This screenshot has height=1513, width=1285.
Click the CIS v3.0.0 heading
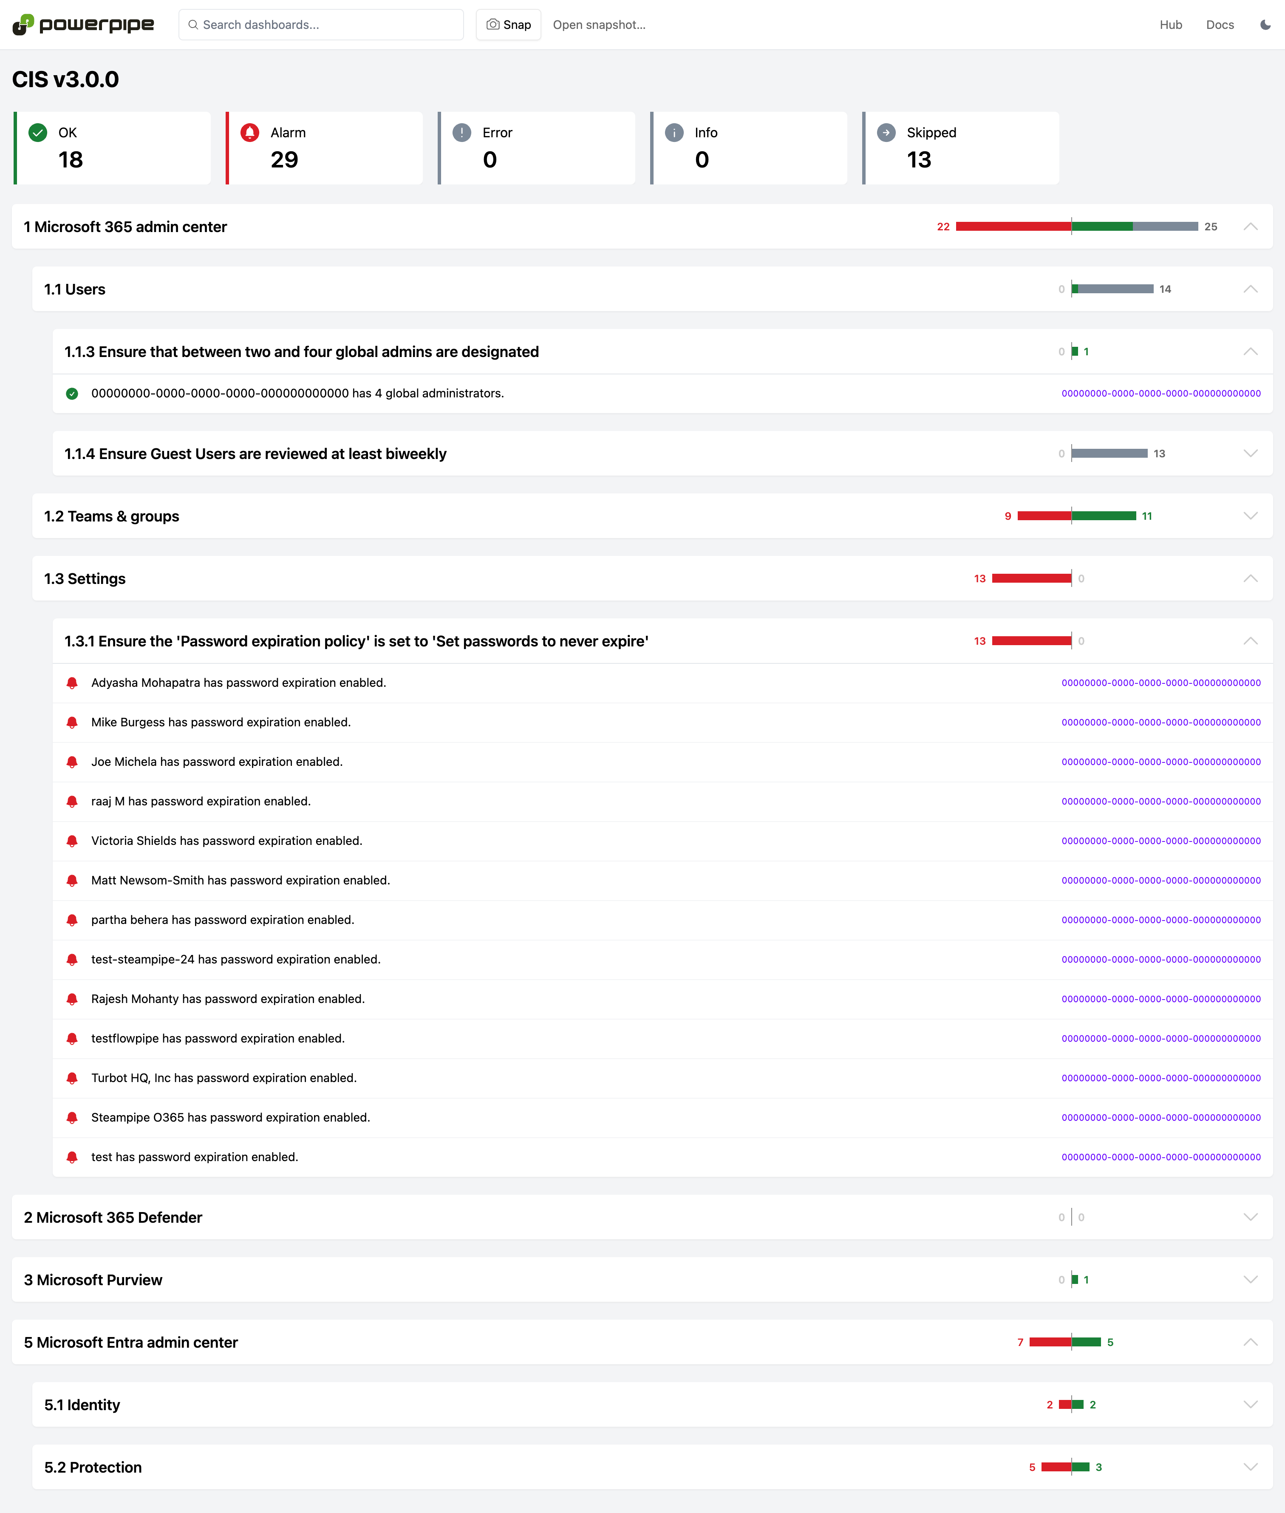[65, 79]
